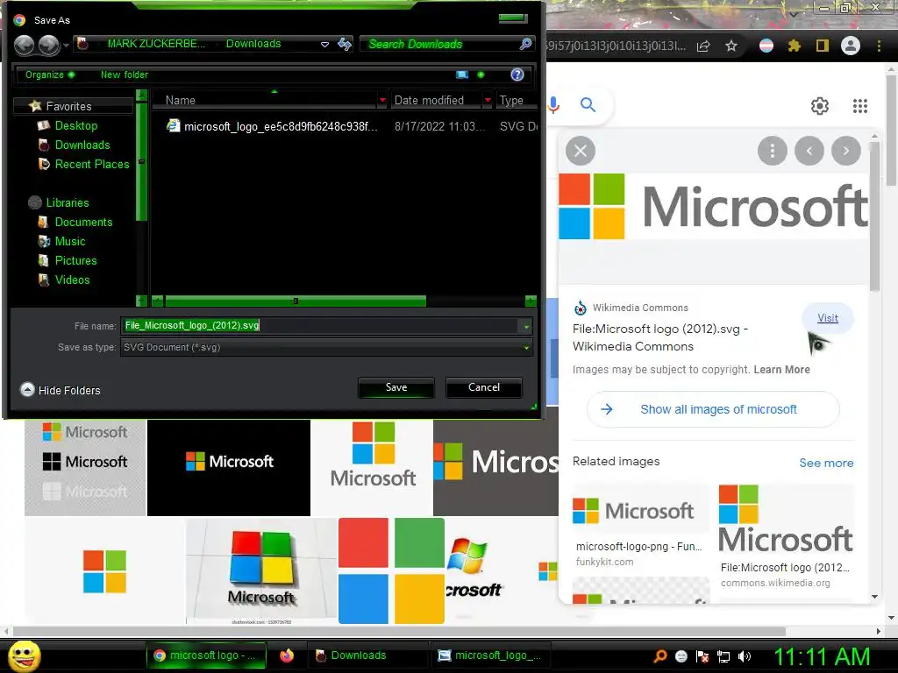Toggle Chrome side panel icon
Image resolution: width=898 pixels, height=673 pixels.
823,46
